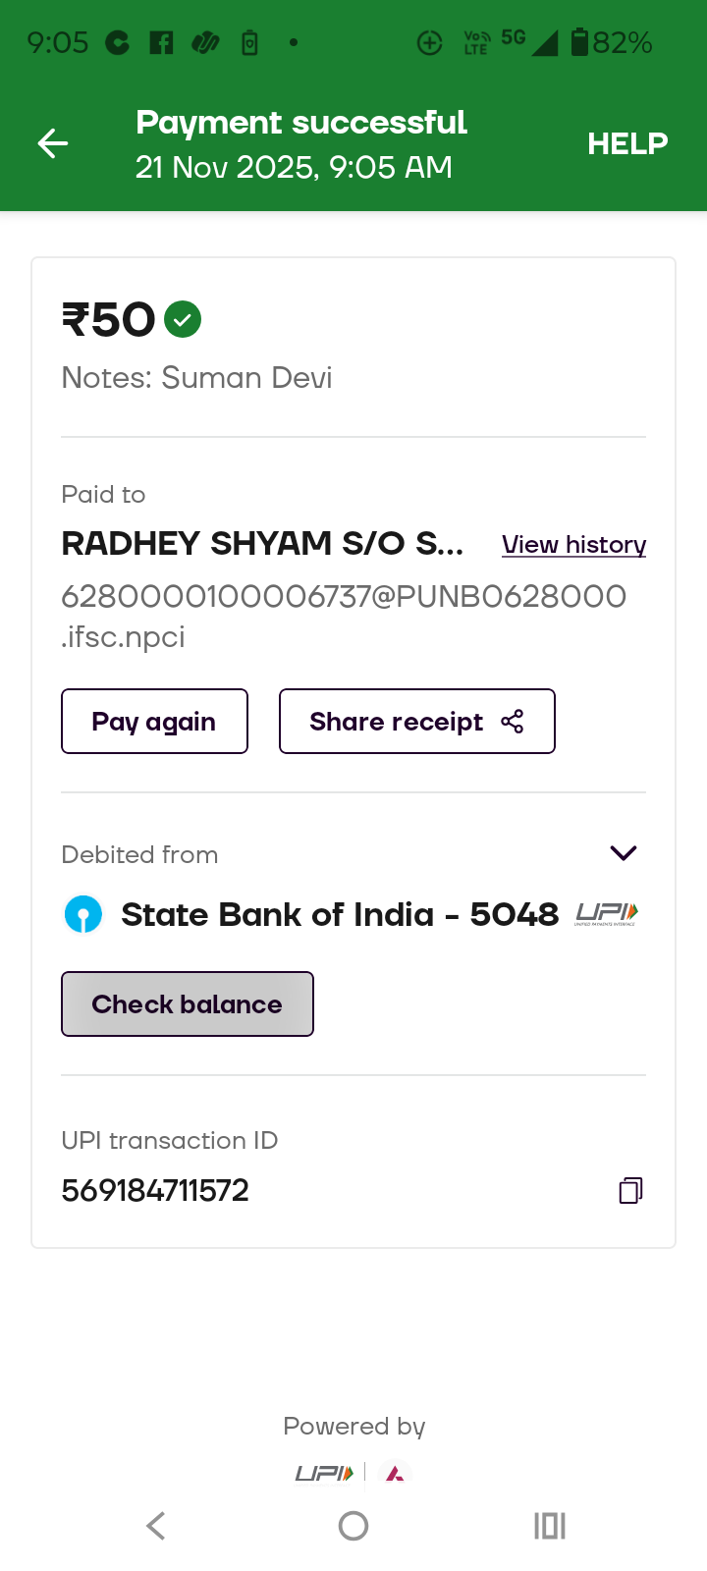Tap the State Bank of India account row
This screenshot has width=707, height=1571.
339,914
